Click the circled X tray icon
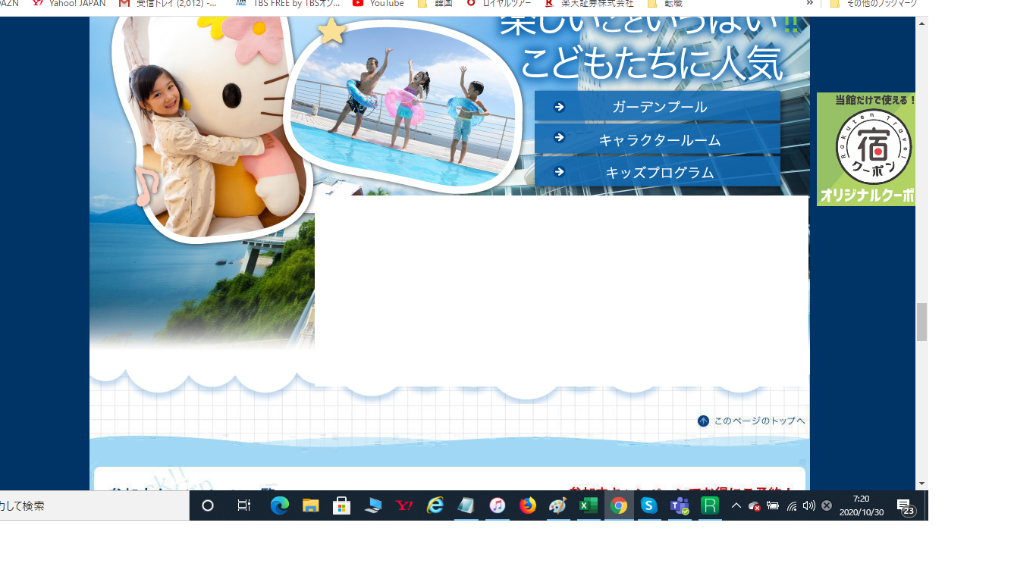Image resolution: width=1036 pixels, height=582 pixels. 827,505
